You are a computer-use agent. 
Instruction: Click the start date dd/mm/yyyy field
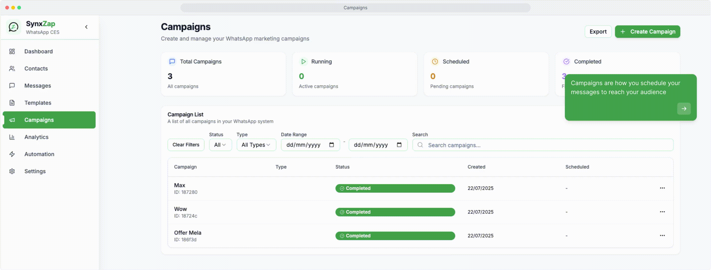310,145
